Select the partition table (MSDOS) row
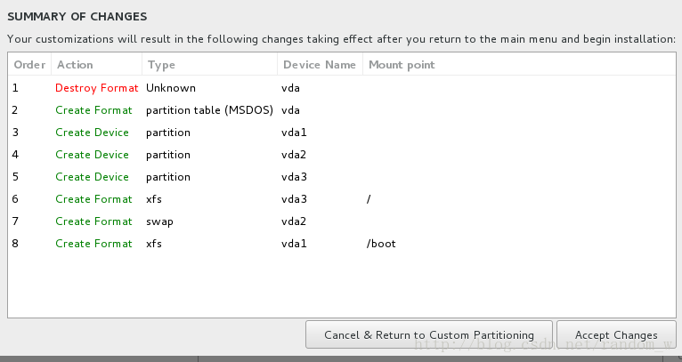Viewport: 682px width, 362px height. tap(342, 110)
